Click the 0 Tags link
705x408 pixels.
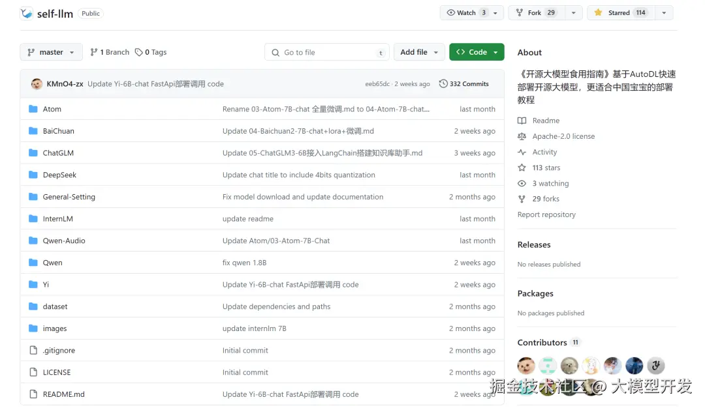[x=151, y=52]
